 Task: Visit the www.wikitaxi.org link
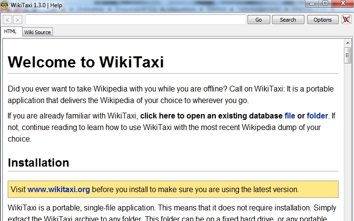59,189
